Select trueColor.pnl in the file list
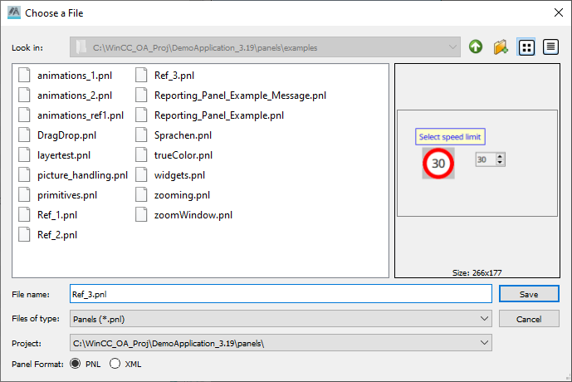Image resolution: width=572 pixels, height=382 pixels. pyautogui.click(x=183, y=155)
